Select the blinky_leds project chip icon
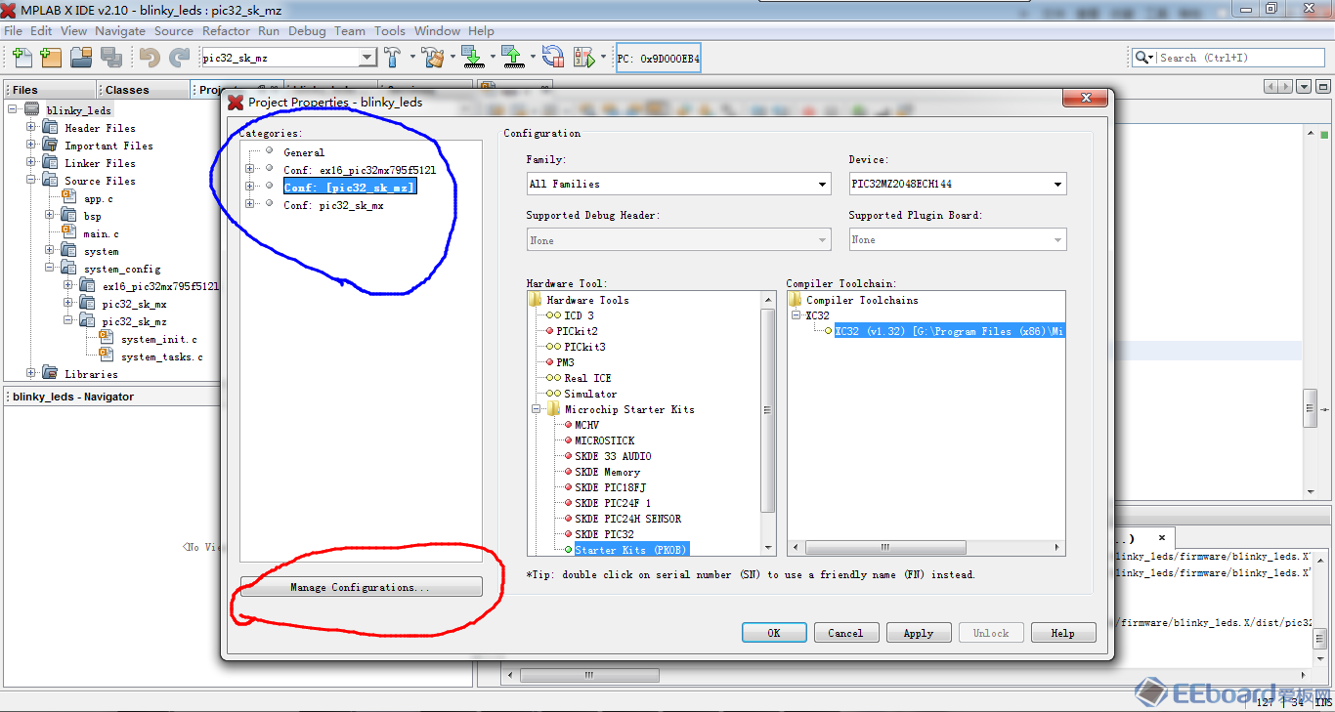This screenshot has width=1335, height=712. (32, 110)
